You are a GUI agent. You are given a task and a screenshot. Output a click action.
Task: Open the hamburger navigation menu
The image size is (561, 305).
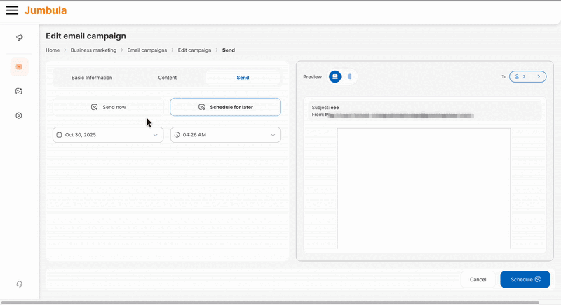12,10
